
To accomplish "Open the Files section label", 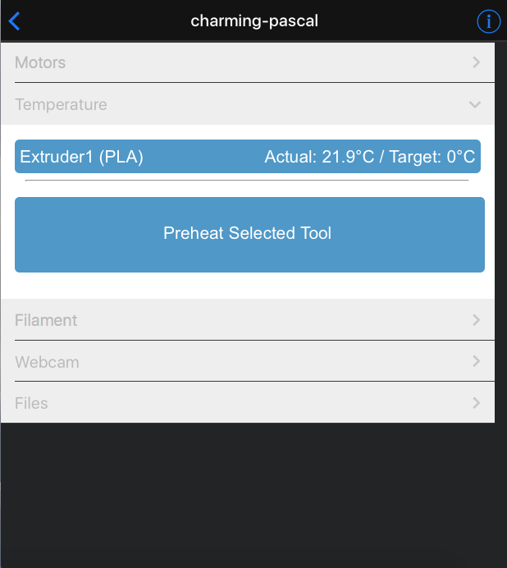I will (x=31, y=403).
